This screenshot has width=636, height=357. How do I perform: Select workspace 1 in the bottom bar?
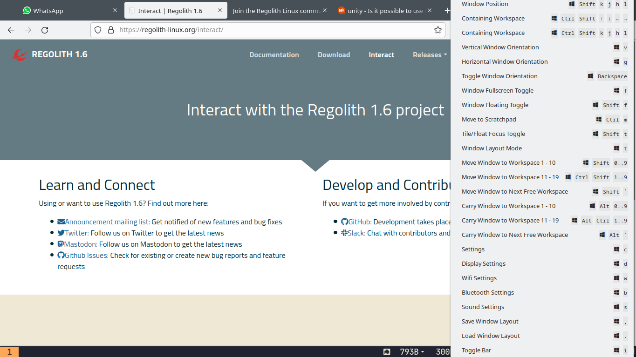tap(9, 352)
